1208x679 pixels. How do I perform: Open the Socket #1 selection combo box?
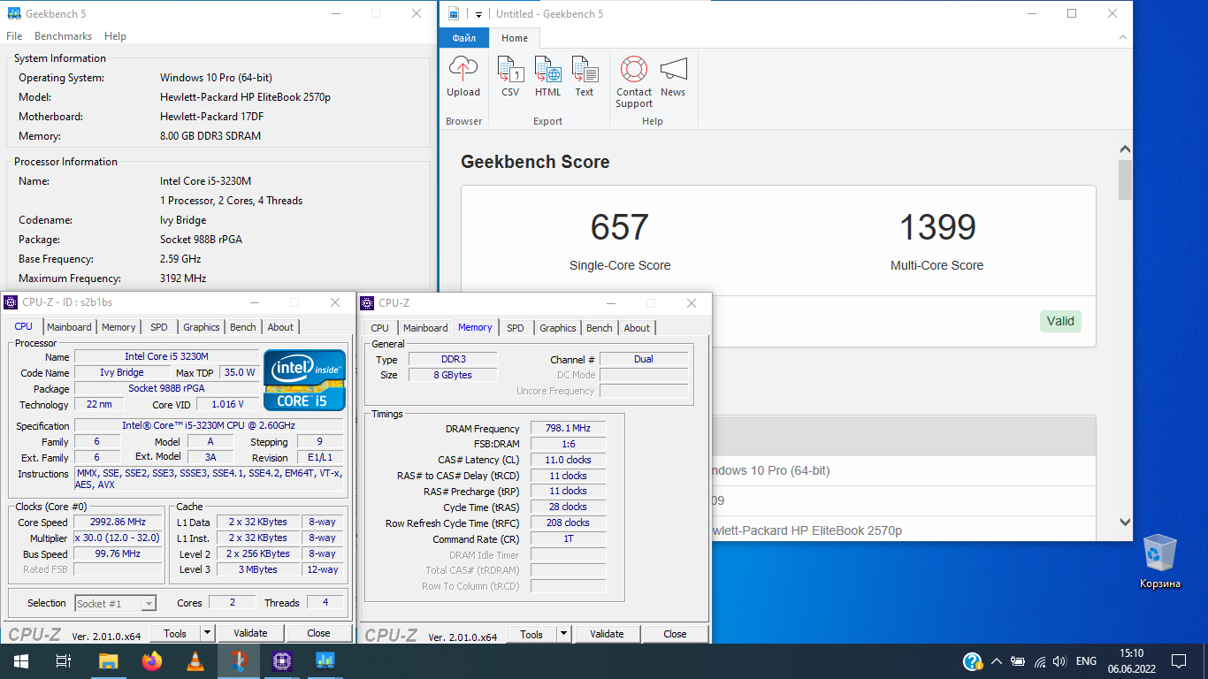(115, 604)
